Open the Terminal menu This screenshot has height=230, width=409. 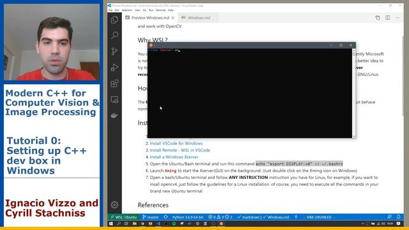pyautogui.click(x=160, y=10)
